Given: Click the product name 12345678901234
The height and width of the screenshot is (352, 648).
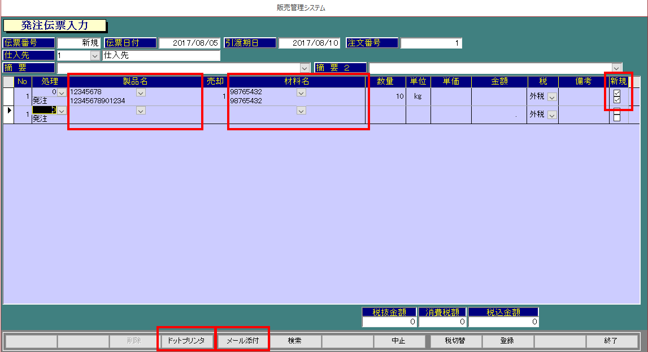Looking at the screenshot, I should [98, 100].
